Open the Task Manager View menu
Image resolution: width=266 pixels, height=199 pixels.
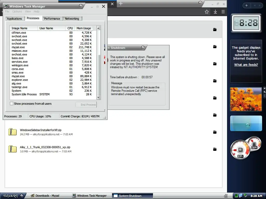point(28,11)
